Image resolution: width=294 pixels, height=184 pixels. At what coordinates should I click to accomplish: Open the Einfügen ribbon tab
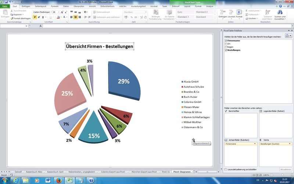tap(26, 6)
